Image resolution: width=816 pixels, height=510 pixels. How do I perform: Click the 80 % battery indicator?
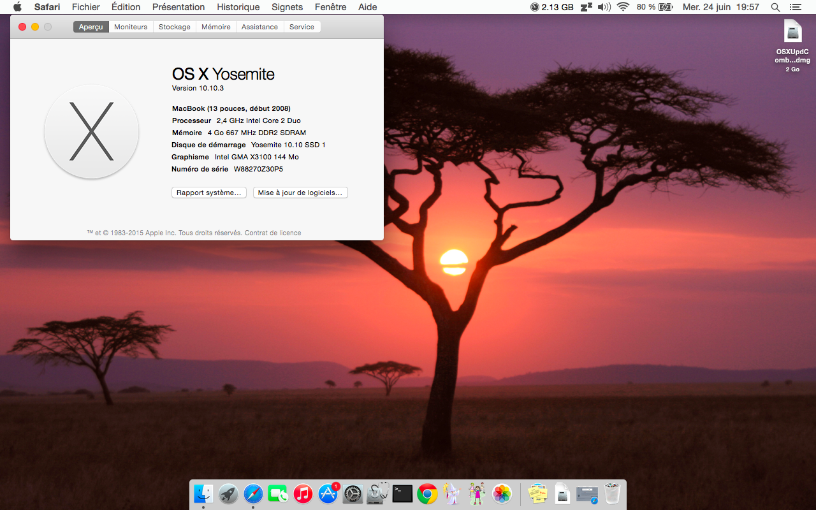tap(654, 7)
